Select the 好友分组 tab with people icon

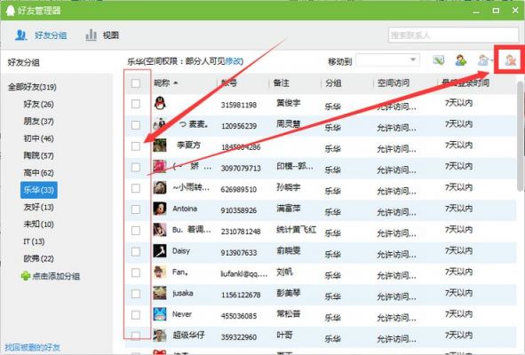pos(41,35)
